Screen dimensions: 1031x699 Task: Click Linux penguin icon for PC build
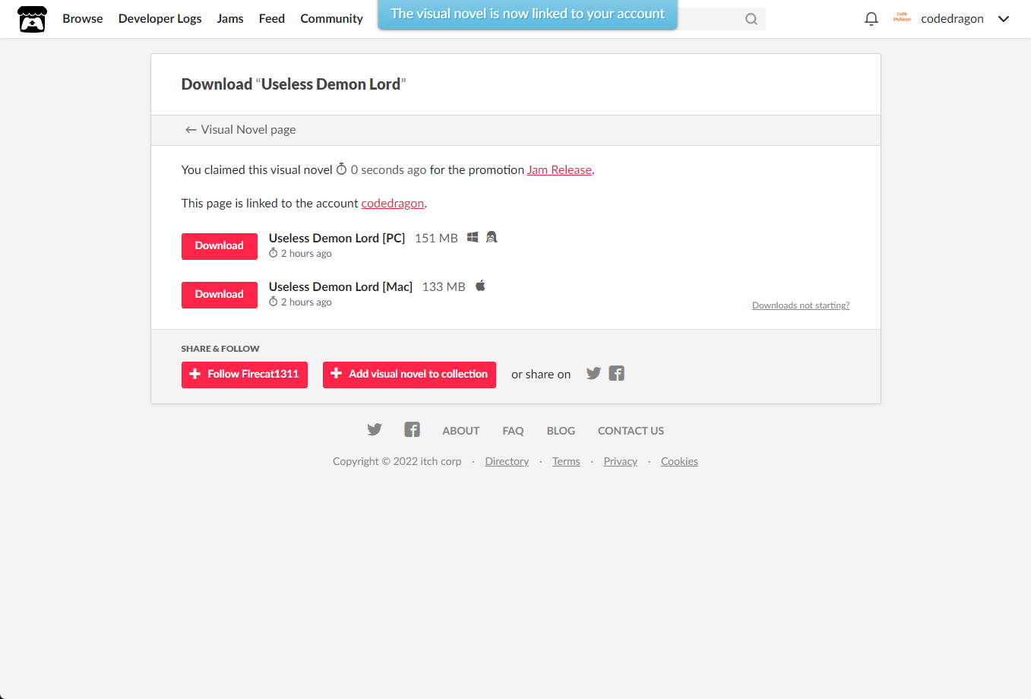492,237
